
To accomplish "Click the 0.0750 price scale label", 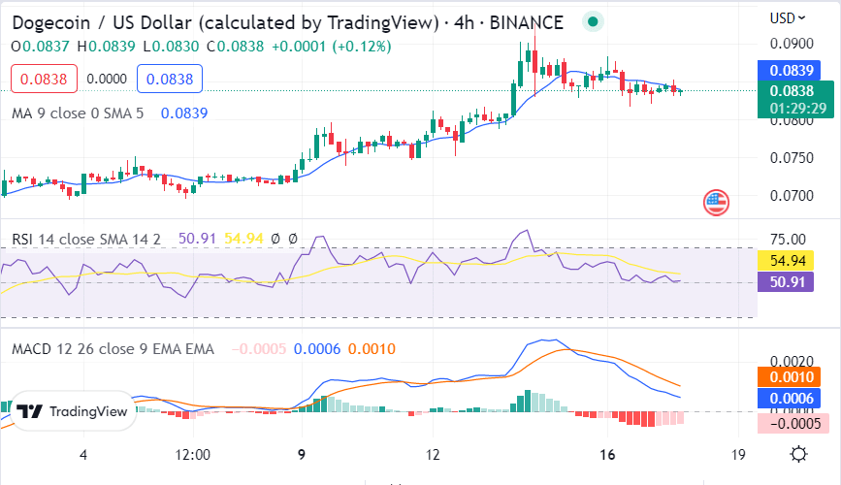I will tap(792, 158).
